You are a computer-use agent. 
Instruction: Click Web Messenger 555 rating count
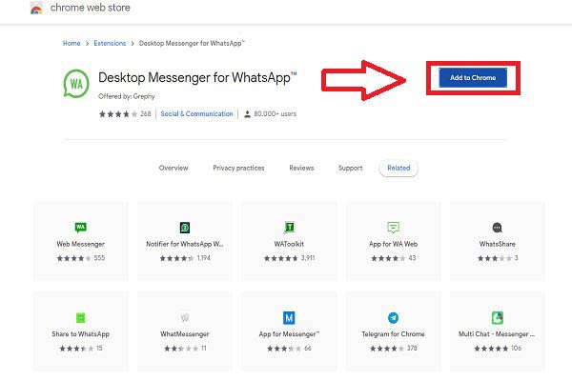point(99,258)
